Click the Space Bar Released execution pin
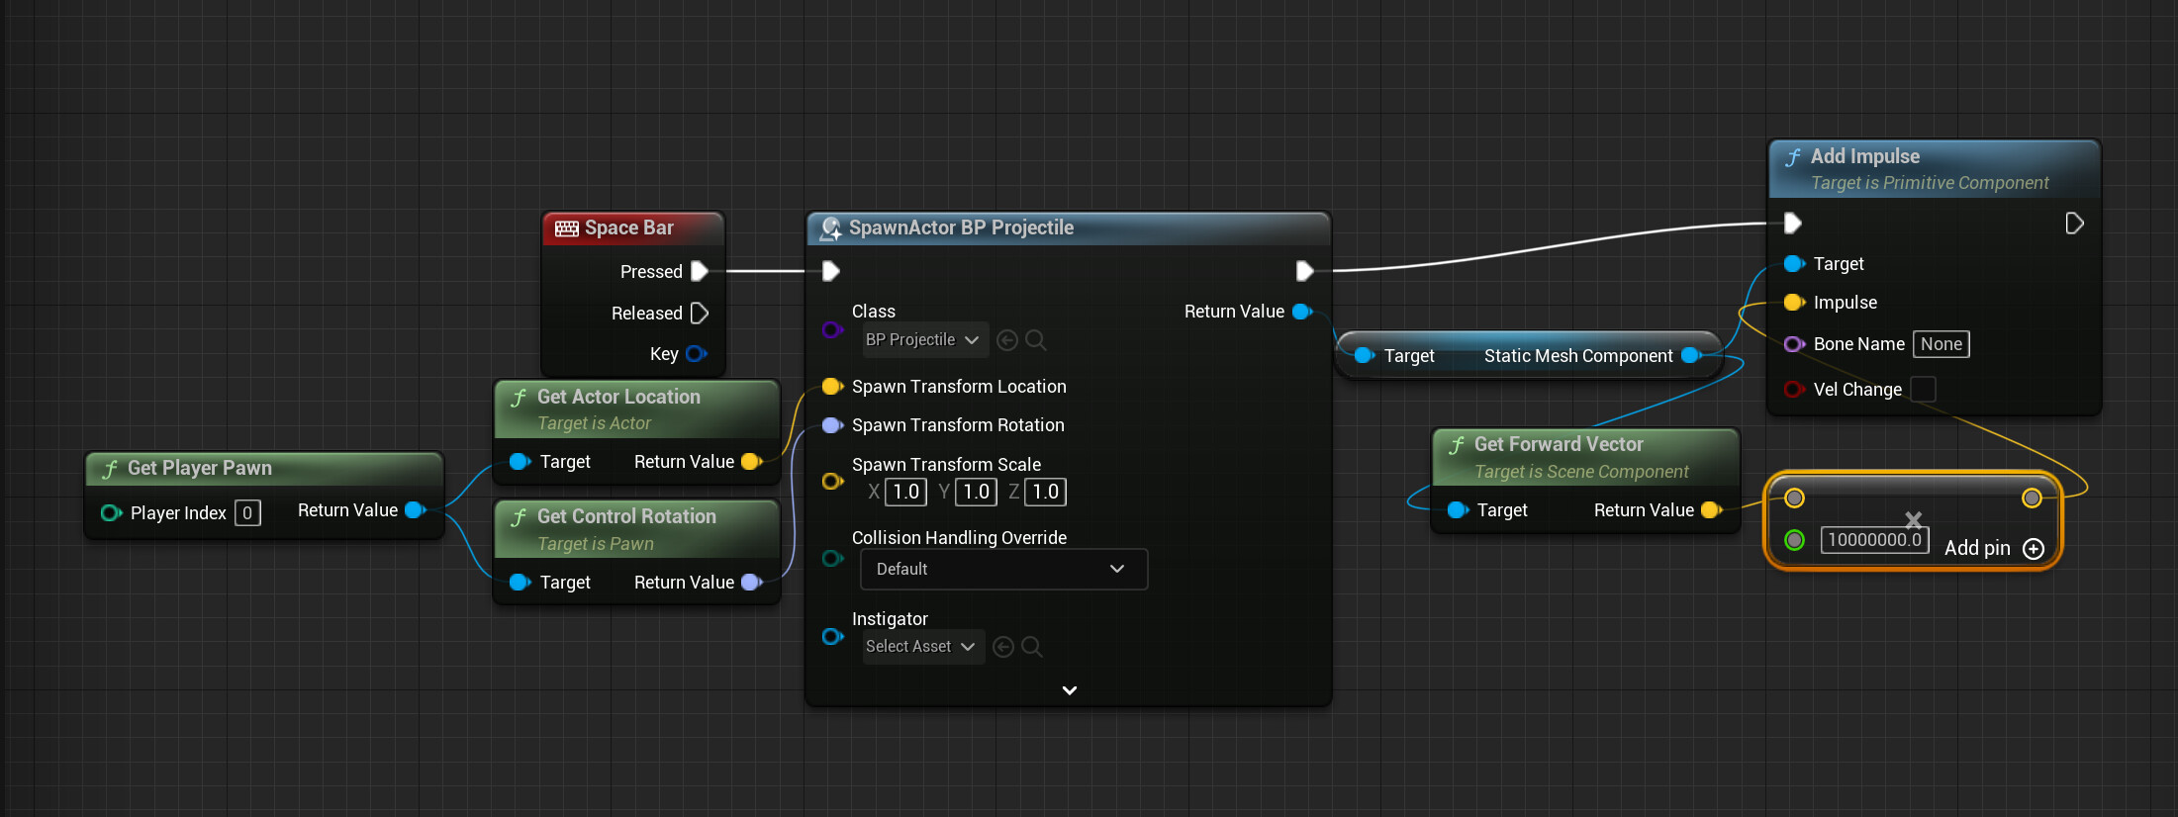Viewport: 2178px width, 817px height. [699, 314]
